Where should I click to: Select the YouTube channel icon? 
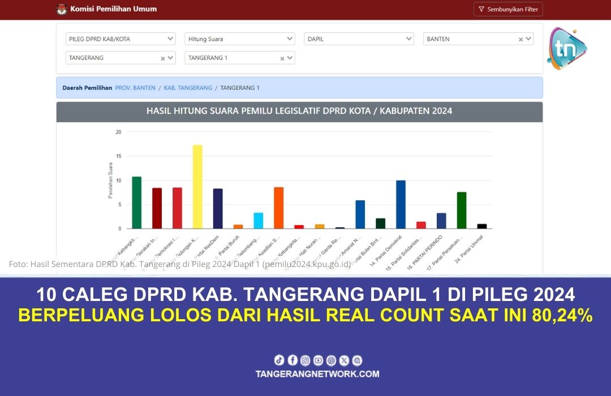click(x=319, y=359)
